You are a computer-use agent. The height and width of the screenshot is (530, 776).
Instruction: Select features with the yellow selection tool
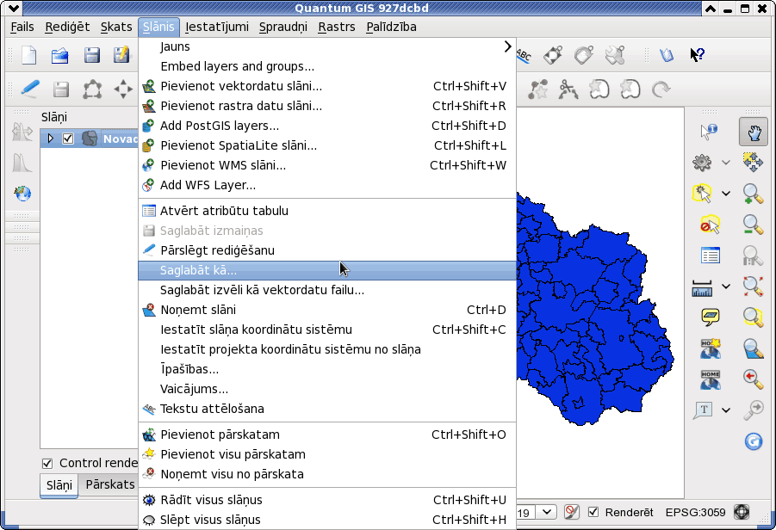pyautogui.click(x=702, y=194)
